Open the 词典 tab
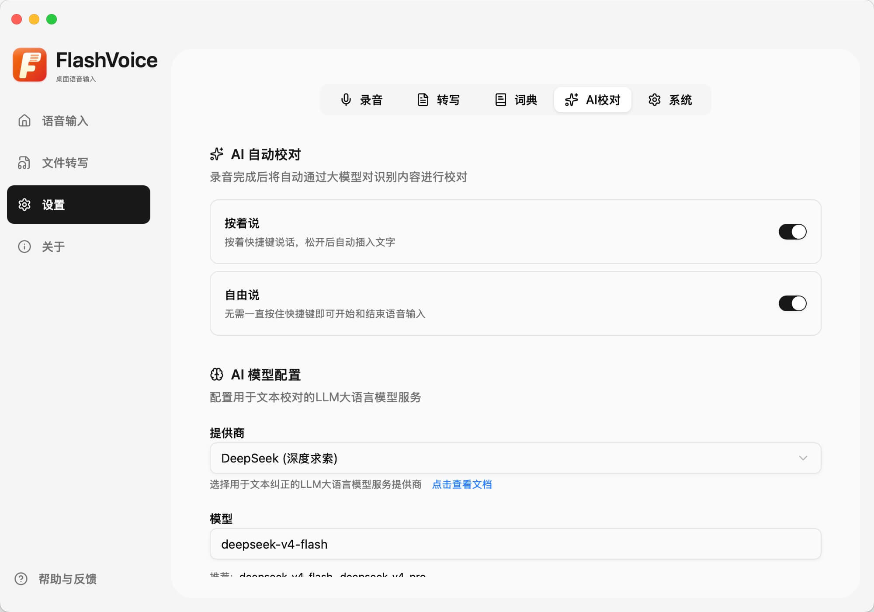Viewport: 874px width, 612px height. [x=516, y=100]
